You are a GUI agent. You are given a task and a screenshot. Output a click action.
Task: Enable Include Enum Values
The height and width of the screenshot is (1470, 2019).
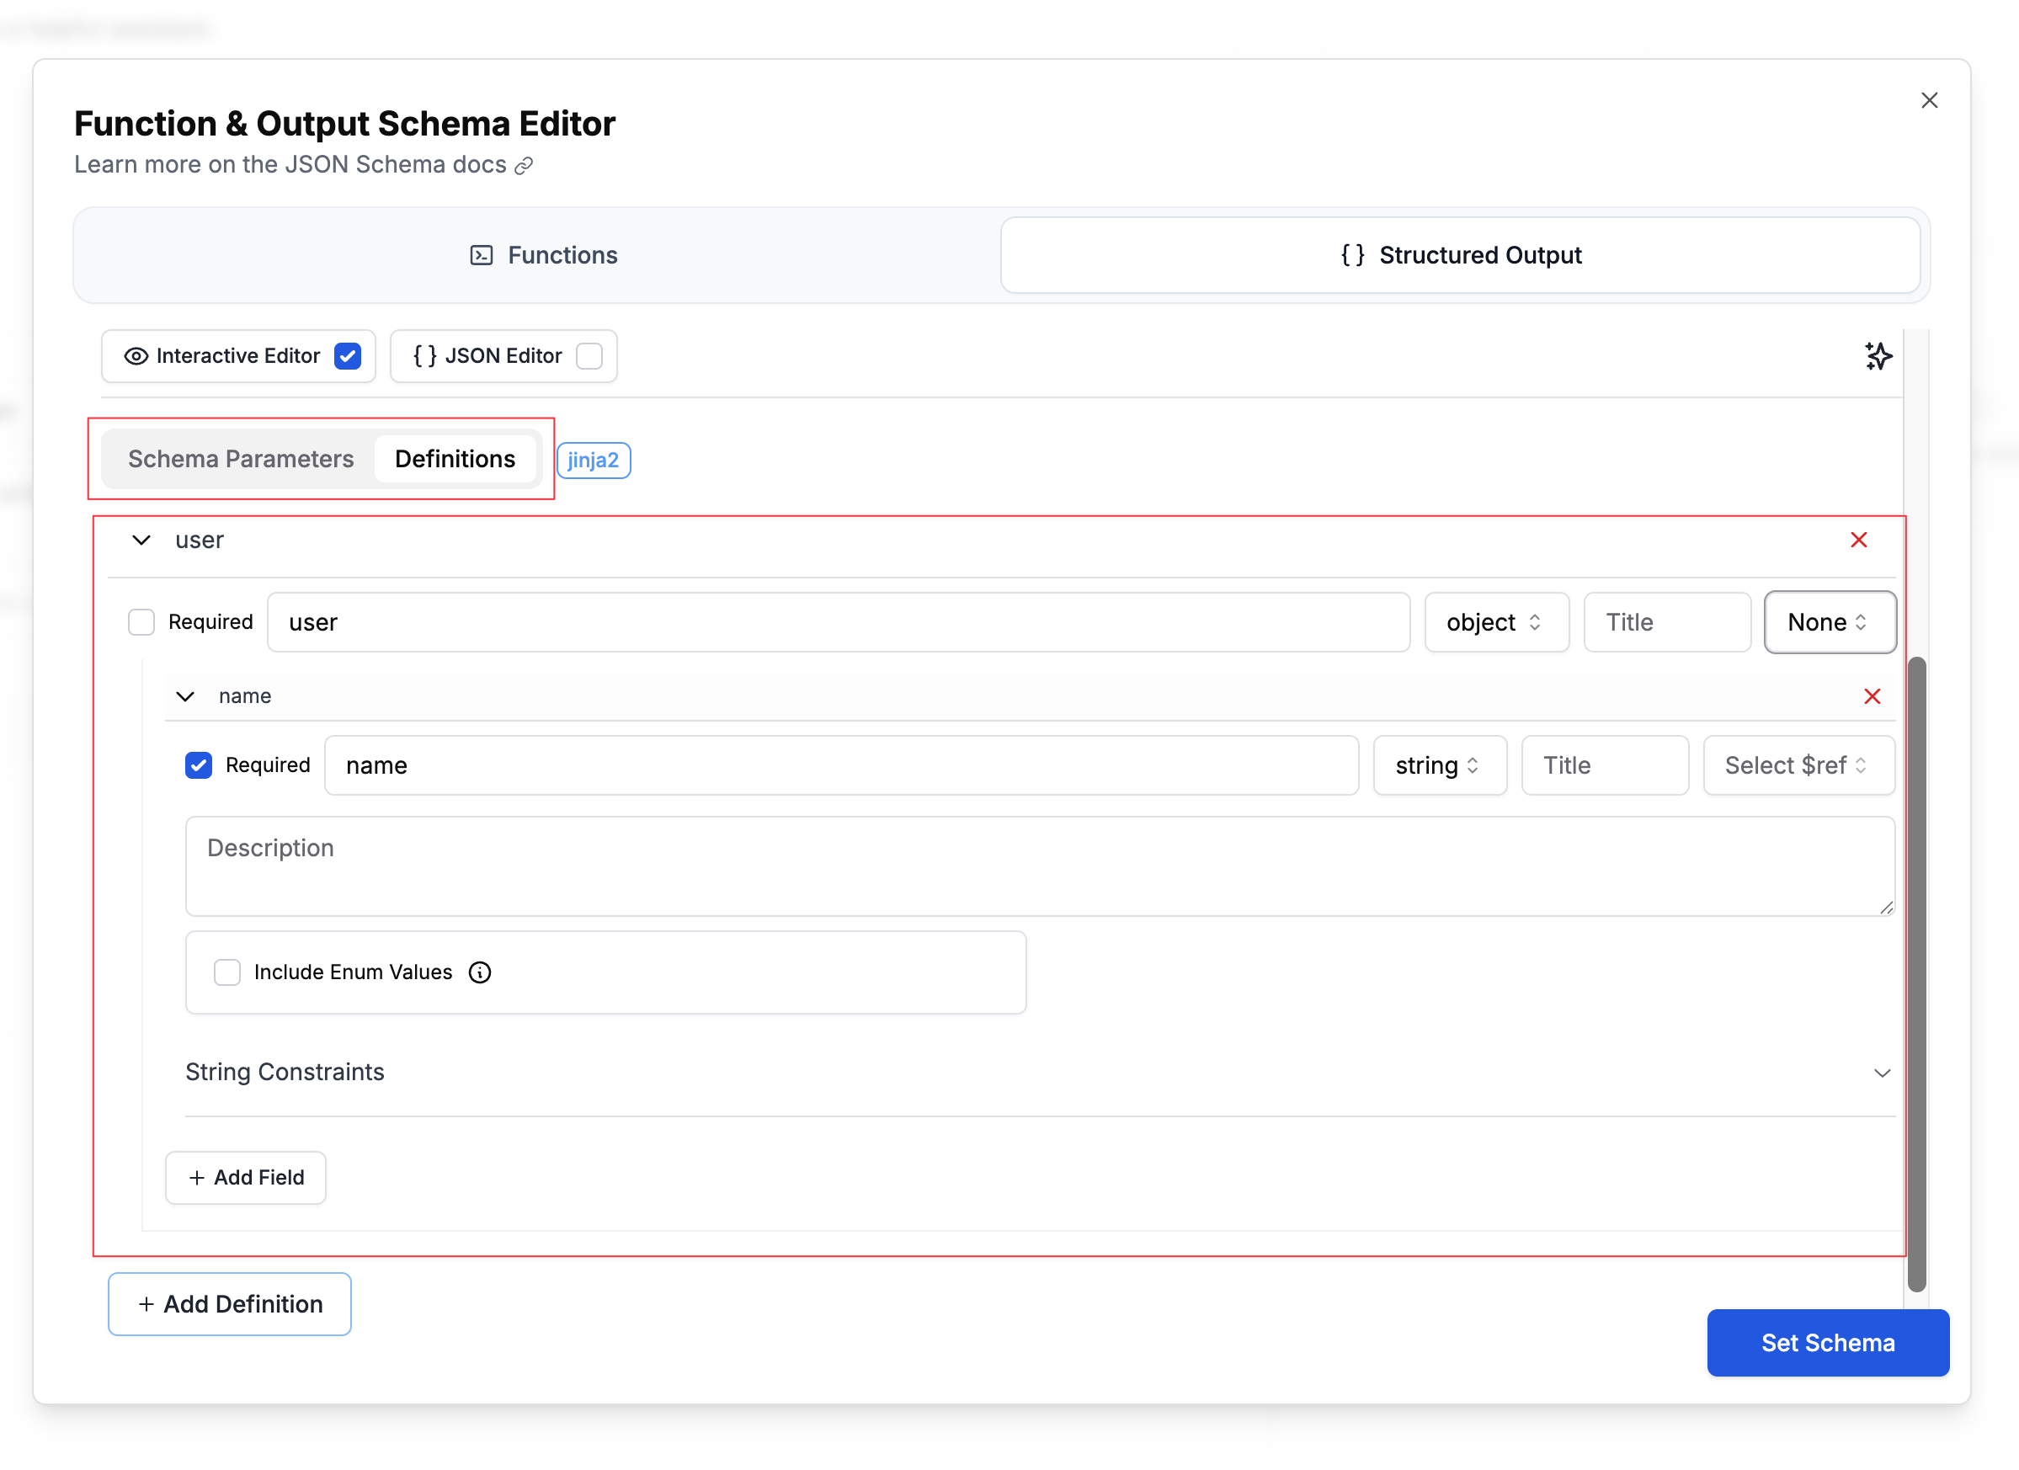pyautogui.click(x=227, y=972)
